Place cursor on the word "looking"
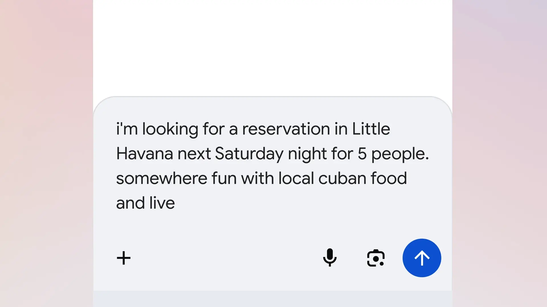547x307 pixels. click(170, 129)
